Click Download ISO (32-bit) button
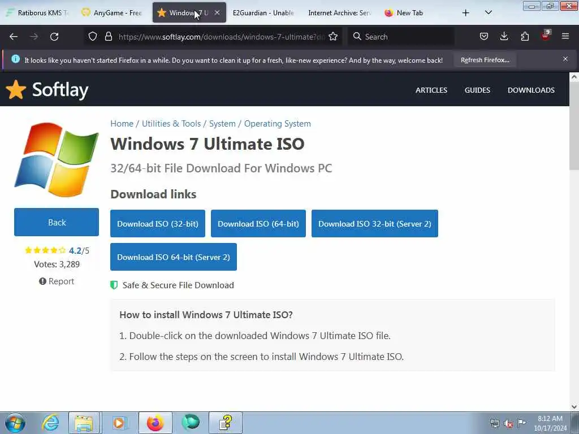The width and height of the screenshot is (579, 434). 158,224
